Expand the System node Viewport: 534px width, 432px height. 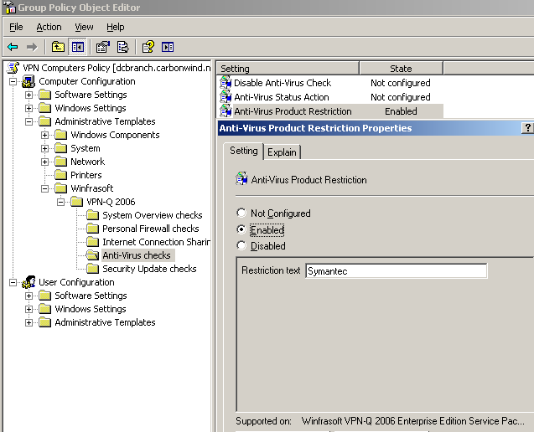pyautogui.click(x=45, y=148)
